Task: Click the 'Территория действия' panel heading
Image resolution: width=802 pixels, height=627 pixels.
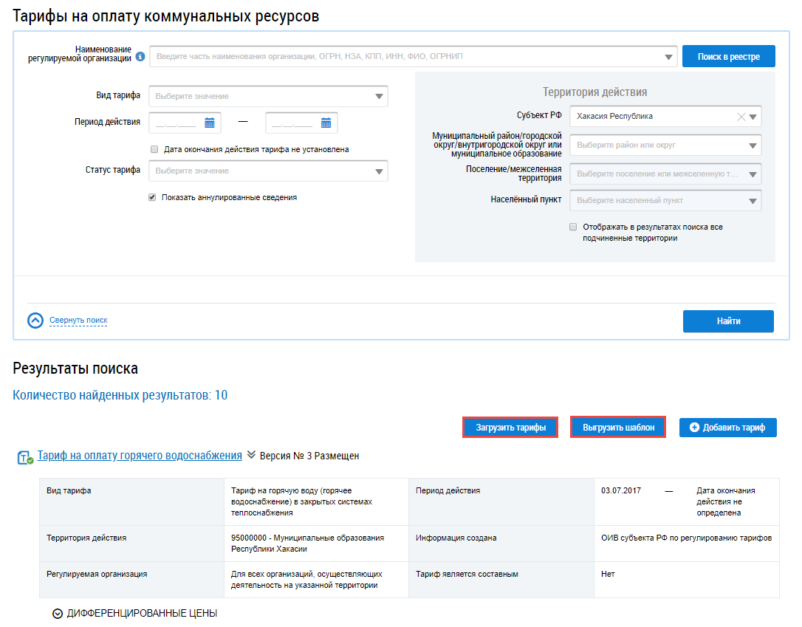Action: click(594, 92)
